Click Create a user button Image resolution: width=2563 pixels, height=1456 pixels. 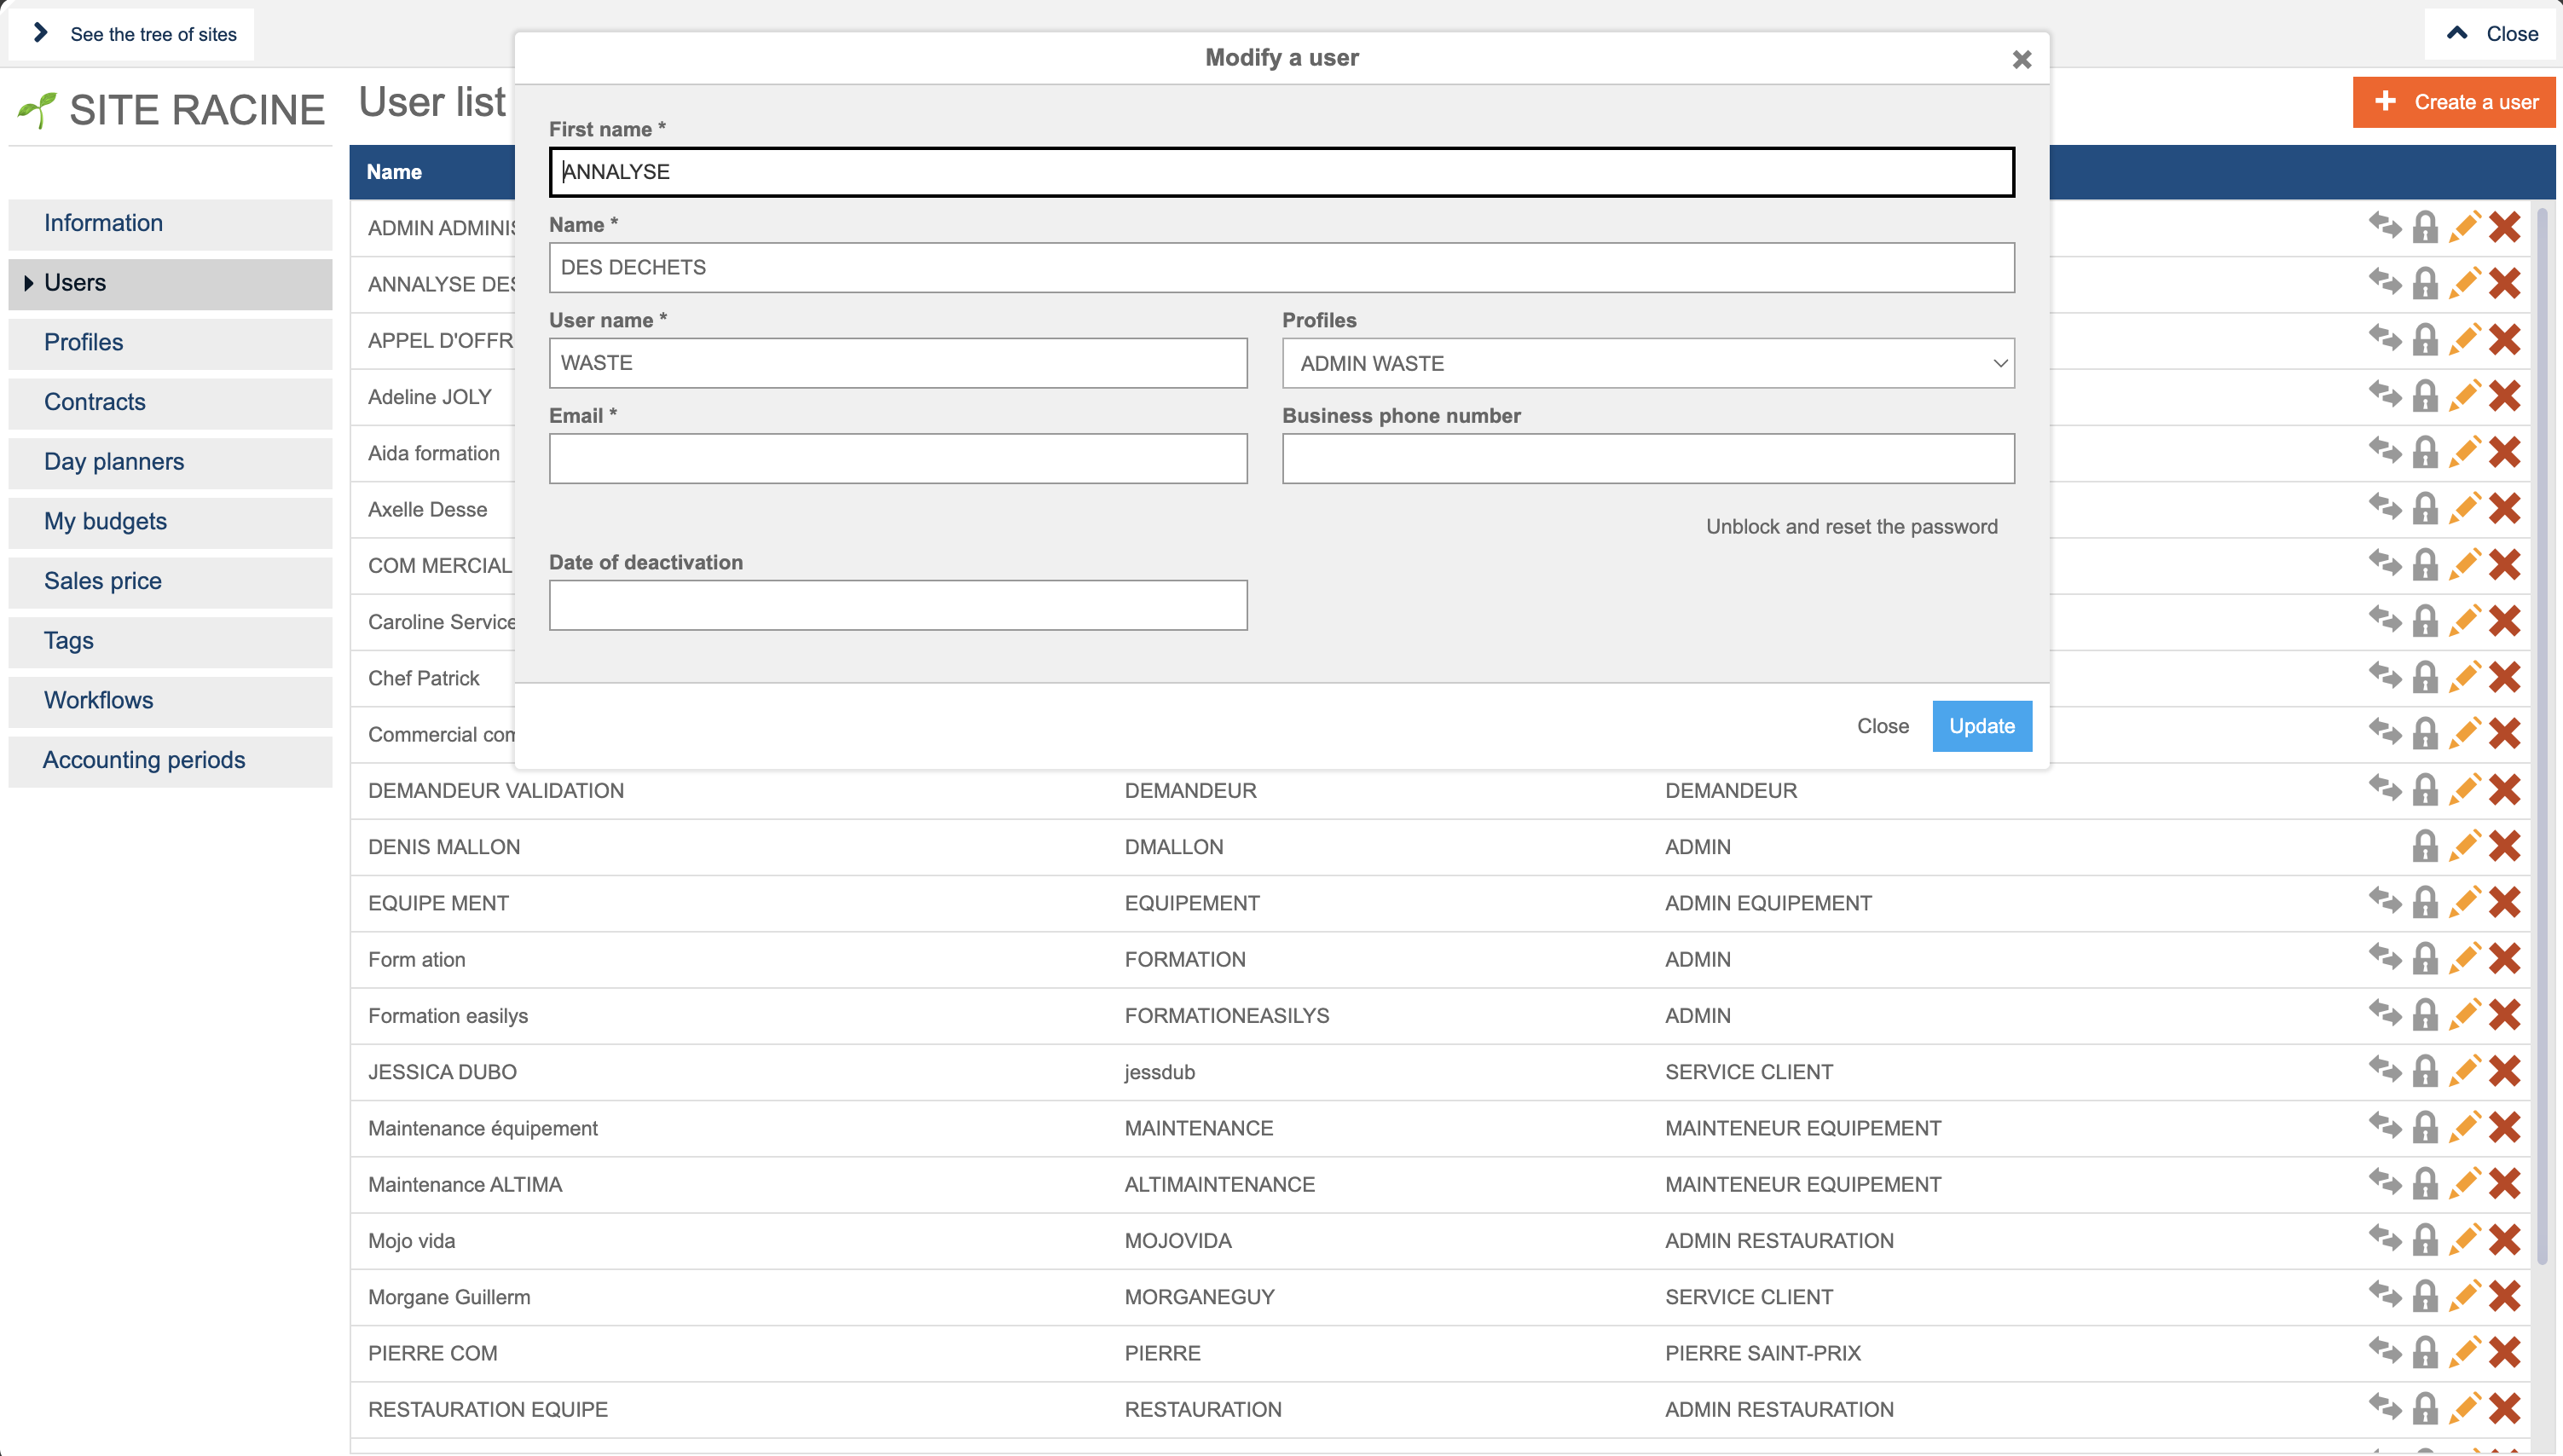point(2454,102)
